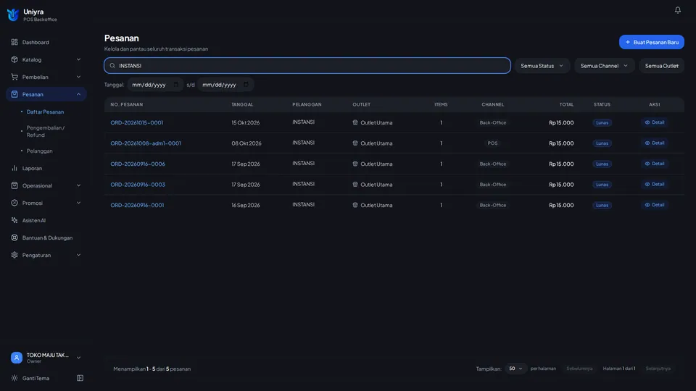696x391 pixels.
Task: View Detail for order ORD-20260916-0001
Action: (x=654, y=205)
